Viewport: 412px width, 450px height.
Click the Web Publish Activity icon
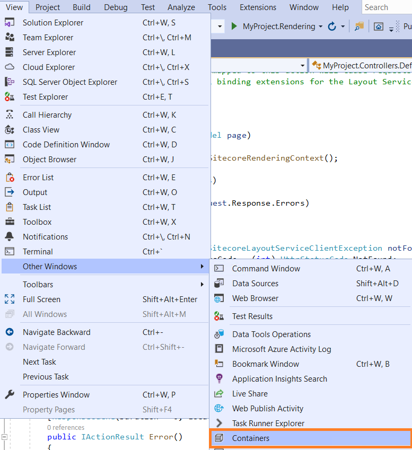tap(219, 408)
